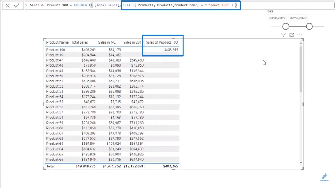The height and width of the screenshot is (188, 335).
Task: Select the Product 101 row name
Action: pyautogui.click(x=56, y=55)
